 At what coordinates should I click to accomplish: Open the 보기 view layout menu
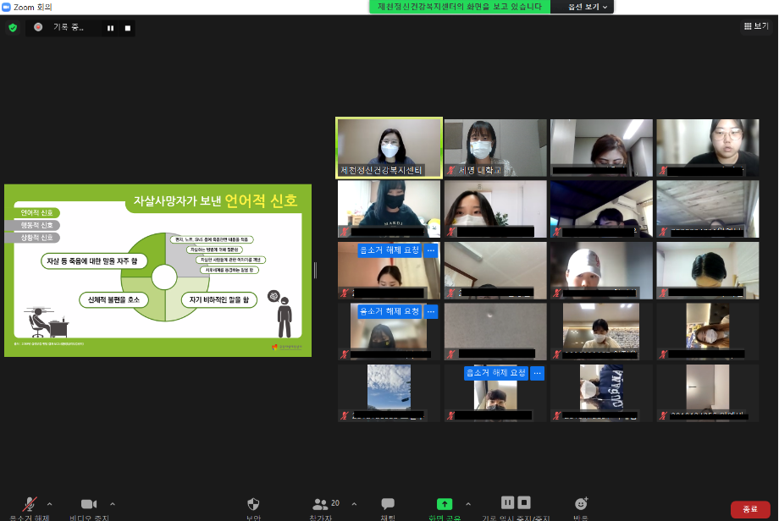(x=757, y=26)
